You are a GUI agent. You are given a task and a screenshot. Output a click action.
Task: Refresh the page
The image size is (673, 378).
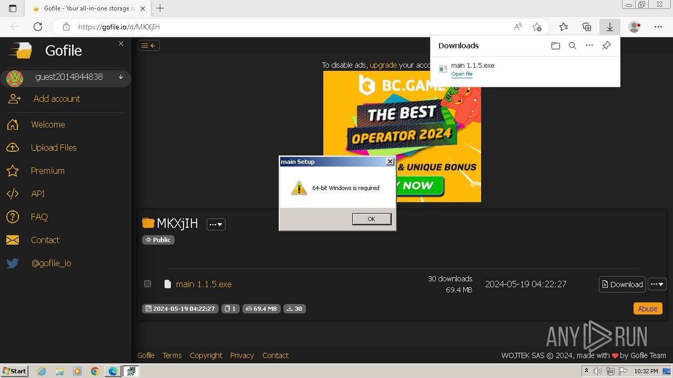[38, 27]
